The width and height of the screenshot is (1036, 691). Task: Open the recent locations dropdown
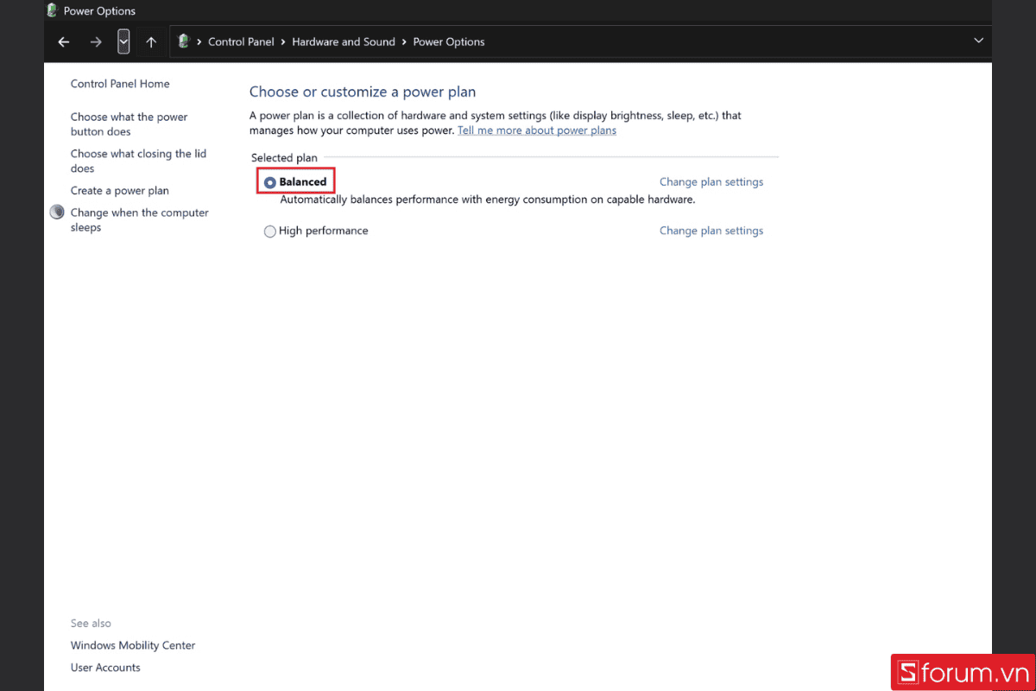click(x=123, y=41)
